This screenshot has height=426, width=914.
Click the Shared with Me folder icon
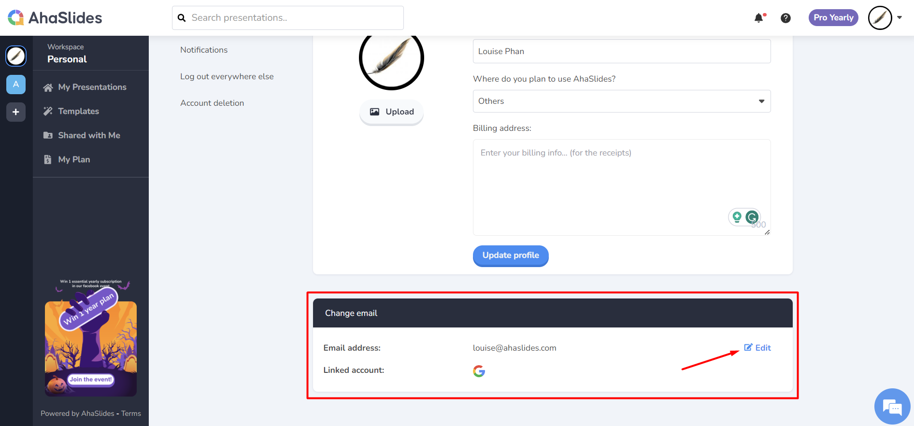[48, 135]
